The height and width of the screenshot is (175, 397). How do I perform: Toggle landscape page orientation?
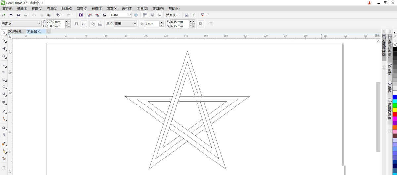tap(84, 24)
